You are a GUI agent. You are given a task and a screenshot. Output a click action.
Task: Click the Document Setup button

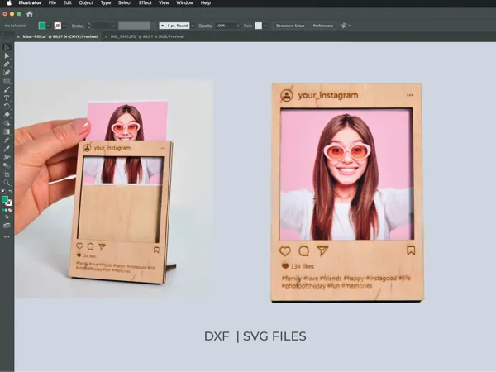pos(290,26)
